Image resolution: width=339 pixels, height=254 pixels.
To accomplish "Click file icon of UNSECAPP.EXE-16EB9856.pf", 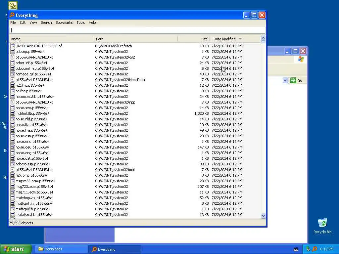I will 13,46.
